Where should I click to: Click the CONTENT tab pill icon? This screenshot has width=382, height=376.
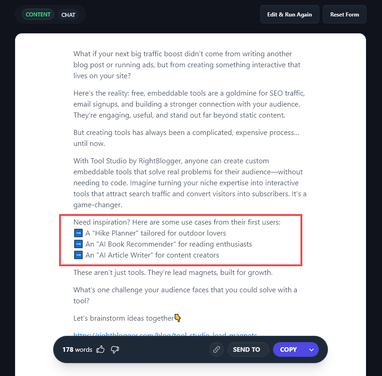(38, 14)
